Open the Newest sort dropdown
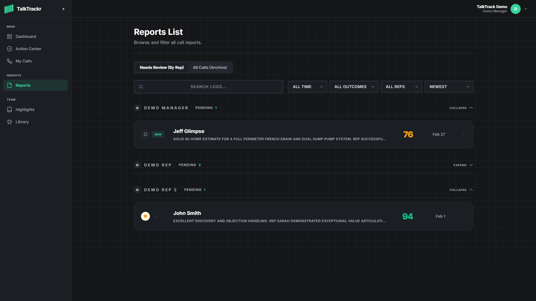This screenshot has height=301, width=536. pyautogui.click(x=449, y=87)
